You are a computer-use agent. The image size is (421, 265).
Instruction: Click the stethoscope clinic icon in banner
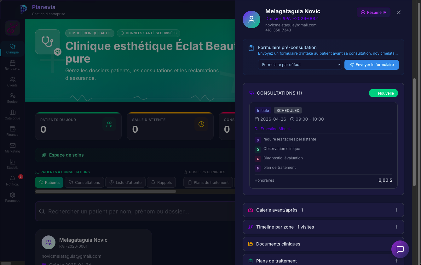click(48, 42)
